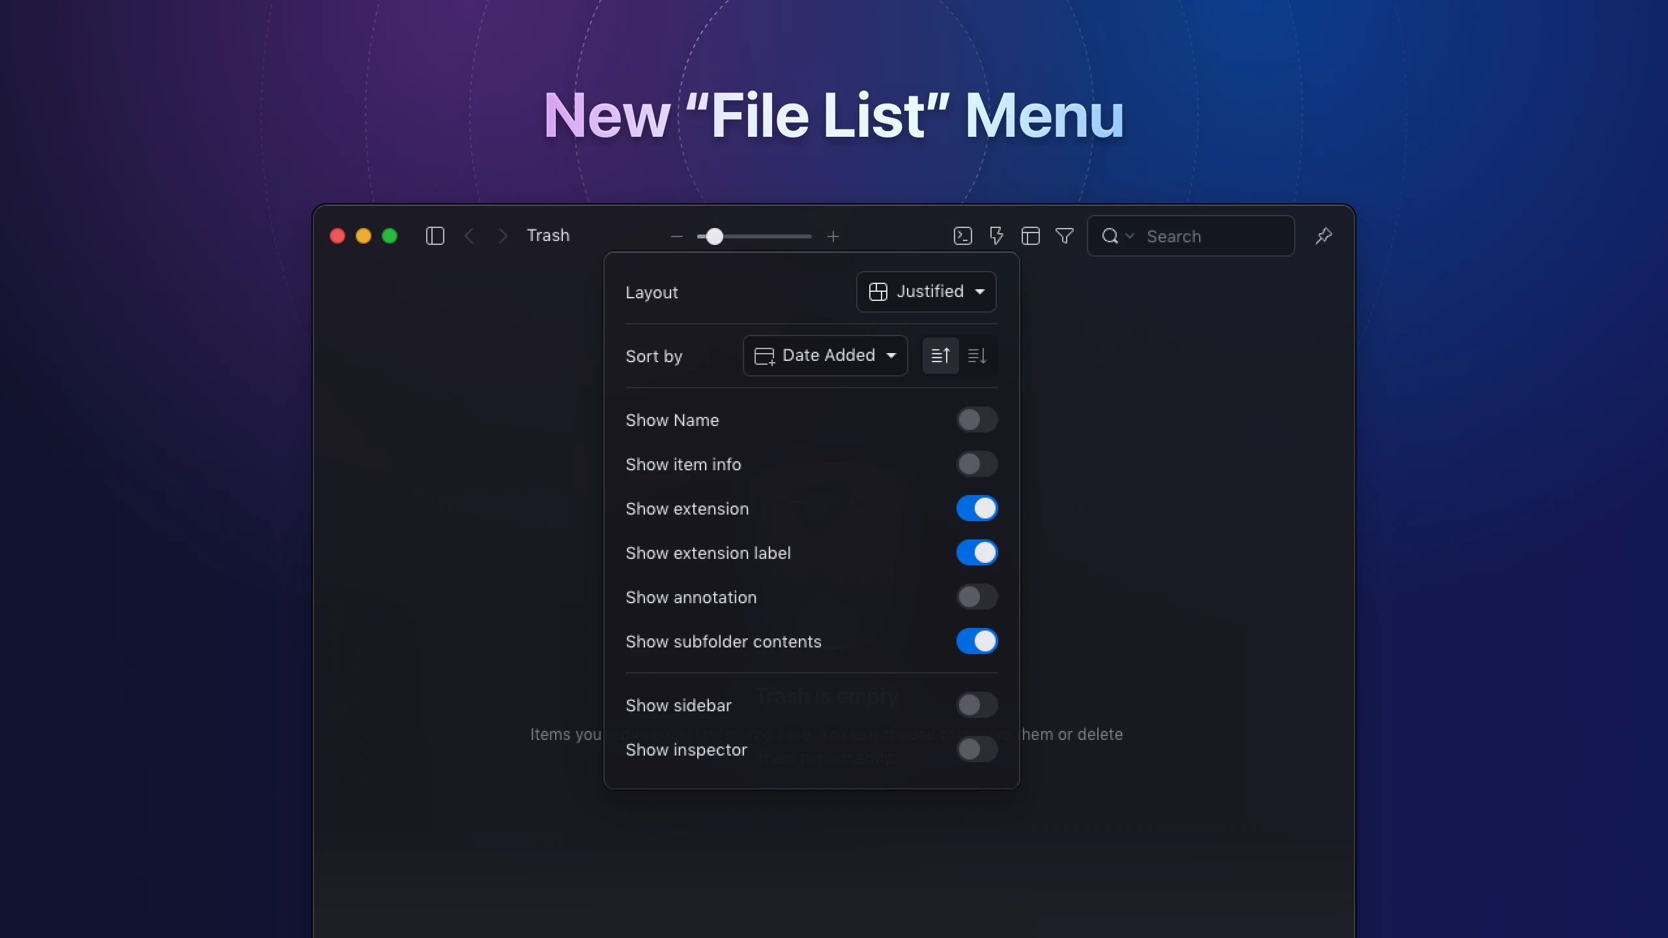Open the file list layout icon
The height and width of the screenshot is (938, 1668).
pos(1031,236)
